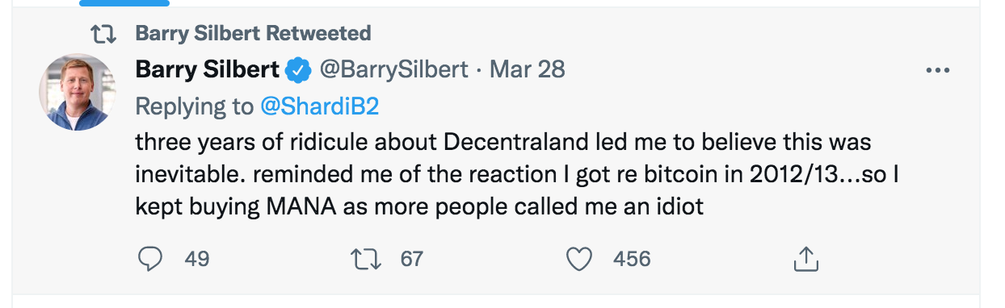The height and width of the screenshot is (308, 1005).
Task: Retweet using the retweet arrows icon
Action: (366, 259)
